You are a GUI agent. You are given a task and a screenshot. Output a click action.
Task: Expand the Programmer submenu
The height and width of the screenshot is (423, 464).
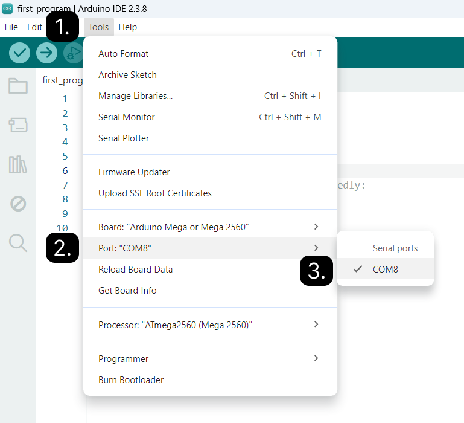210,359
